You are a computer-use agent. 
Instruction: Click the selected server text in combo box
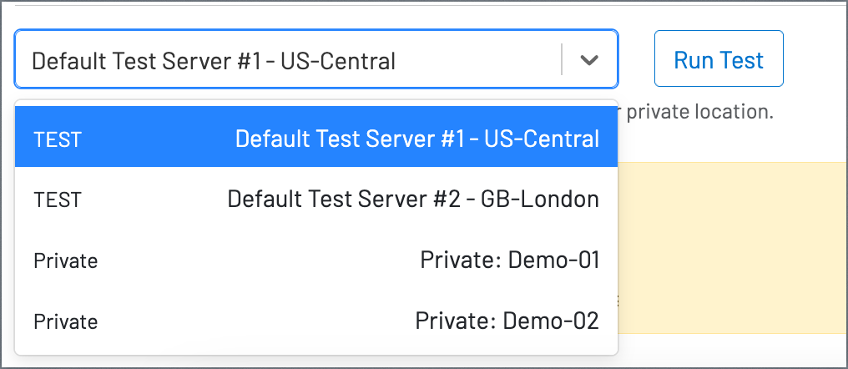(214, 61)
